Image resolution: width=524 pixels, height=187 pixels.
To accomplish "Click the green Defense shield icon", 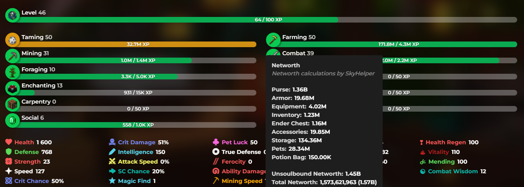I will point(9,152).
